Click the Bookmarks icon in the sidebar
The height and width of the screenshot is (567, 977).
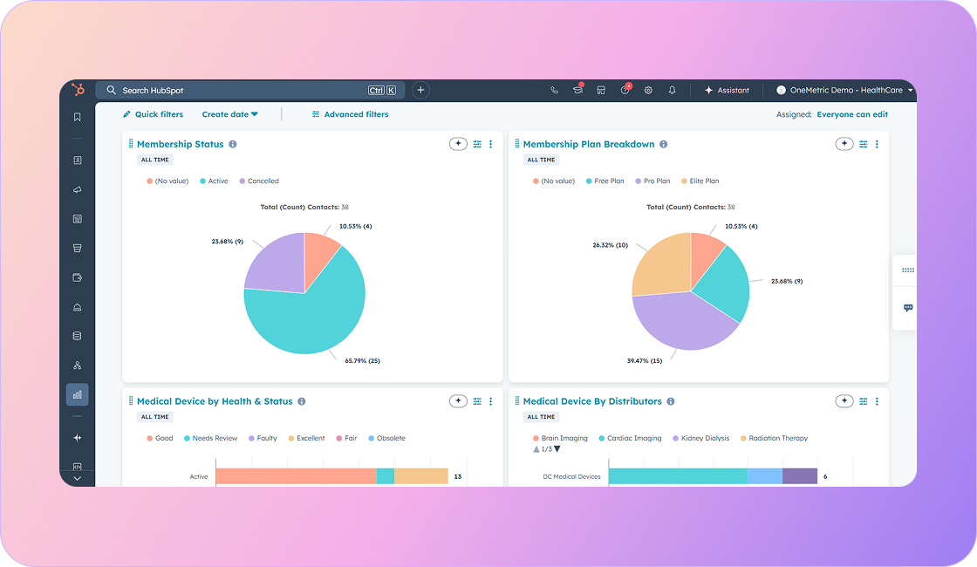point(77,116)
